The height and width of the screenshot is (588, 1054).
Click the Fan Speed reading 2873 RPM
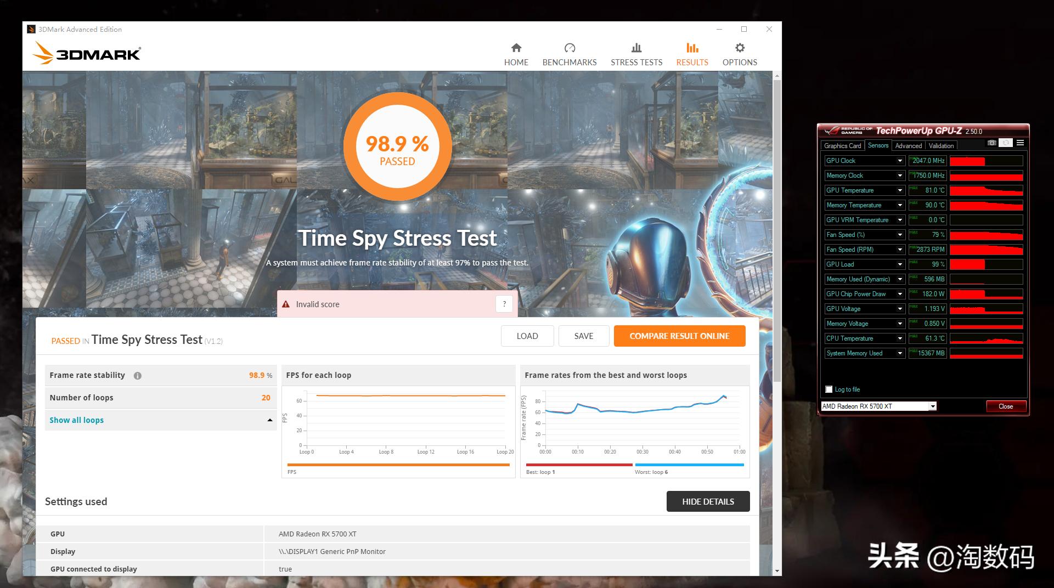pos(928,250)
